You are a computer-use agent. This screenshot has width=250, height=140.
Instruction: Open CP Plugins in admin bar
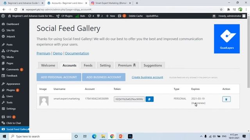tap(64, 16)
